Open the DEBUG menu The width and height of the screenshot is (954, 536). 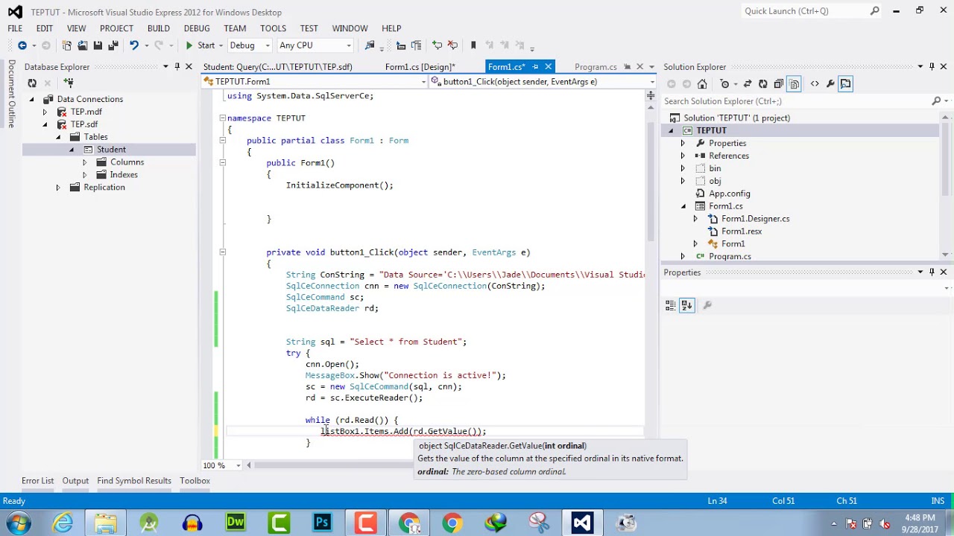197,28
